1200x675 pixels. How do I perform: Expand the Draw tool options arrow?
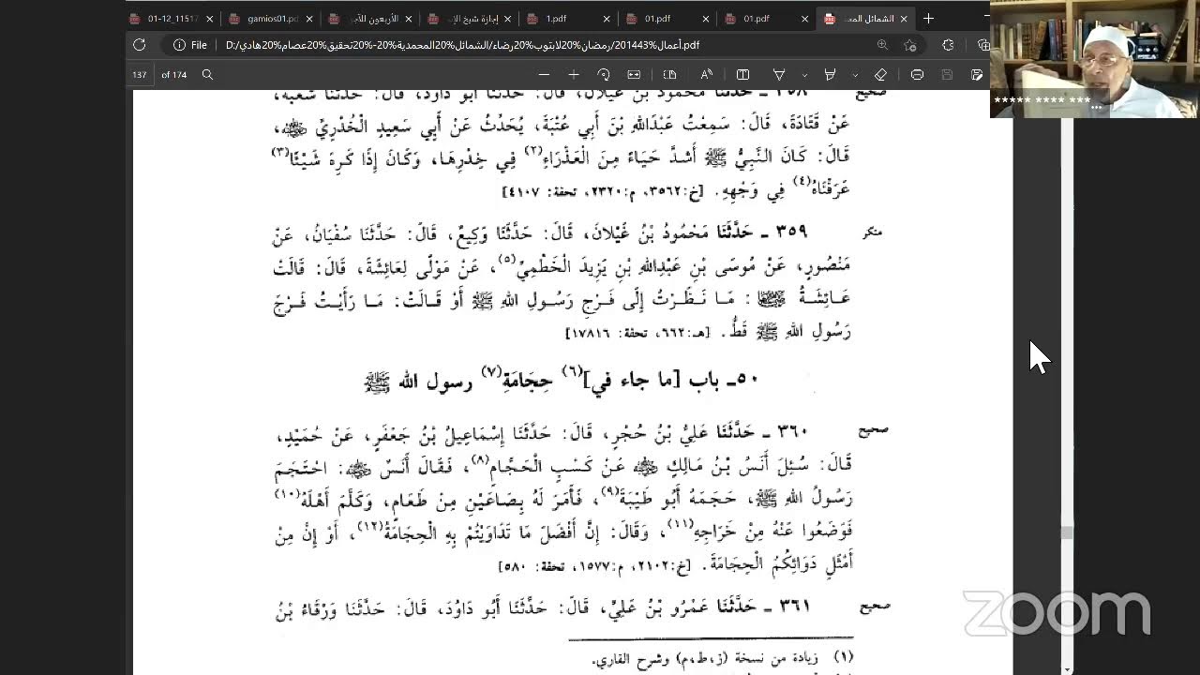[804, 75]
